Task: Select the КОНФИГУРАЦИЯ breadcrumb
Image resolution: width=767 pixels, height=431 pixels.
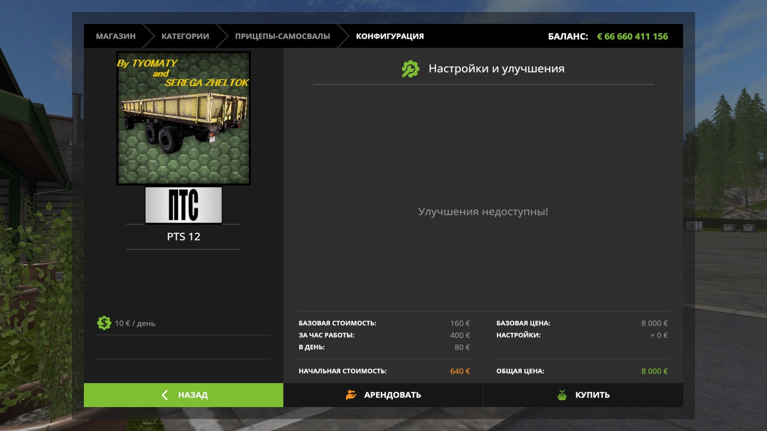Action: 389,36
